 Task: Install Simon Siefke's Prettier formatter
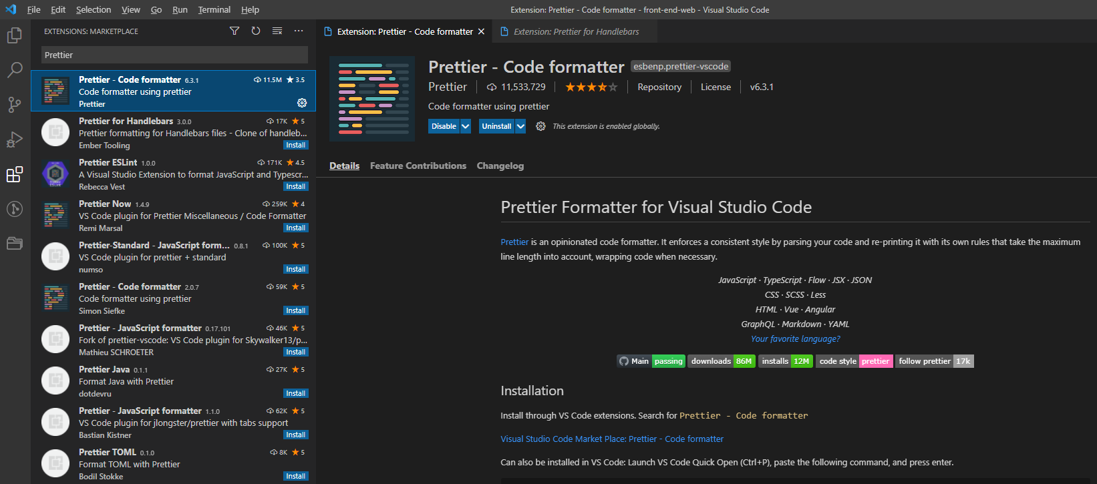(295, 310)
